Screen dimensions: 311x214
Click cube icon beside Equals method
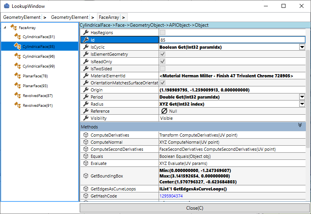(86, 156)
